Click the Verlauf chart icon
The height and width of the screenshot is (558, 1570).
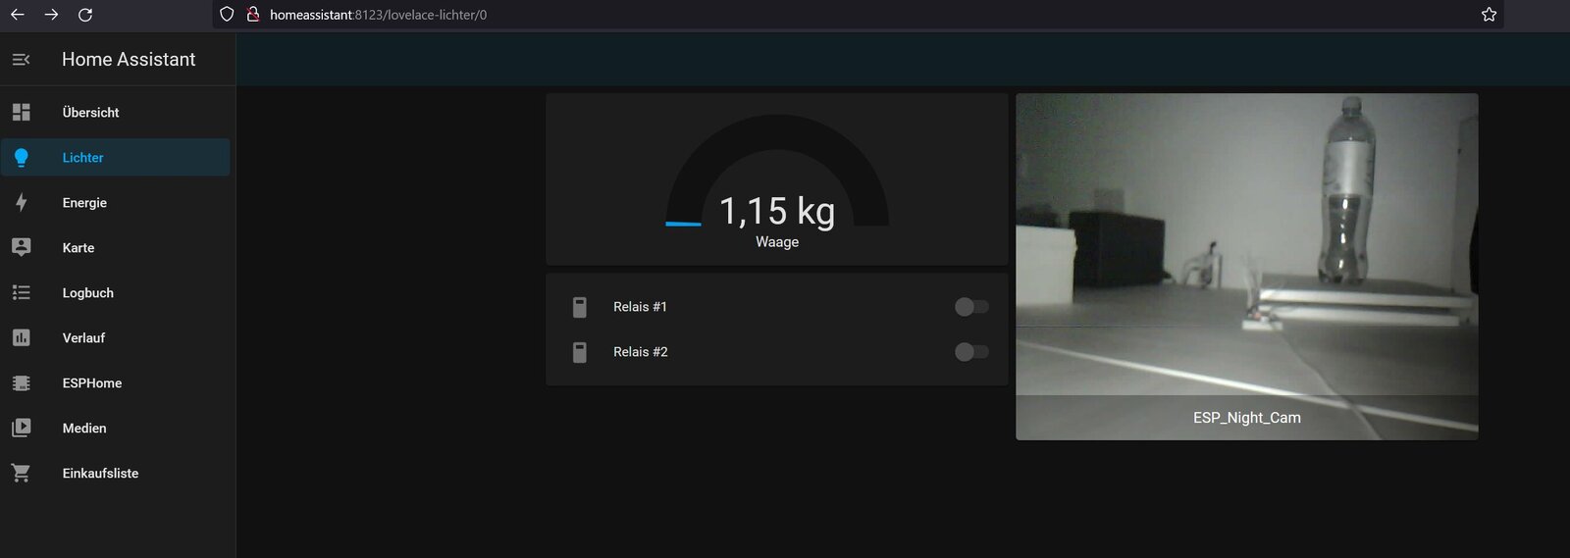[x=22, y=337]
